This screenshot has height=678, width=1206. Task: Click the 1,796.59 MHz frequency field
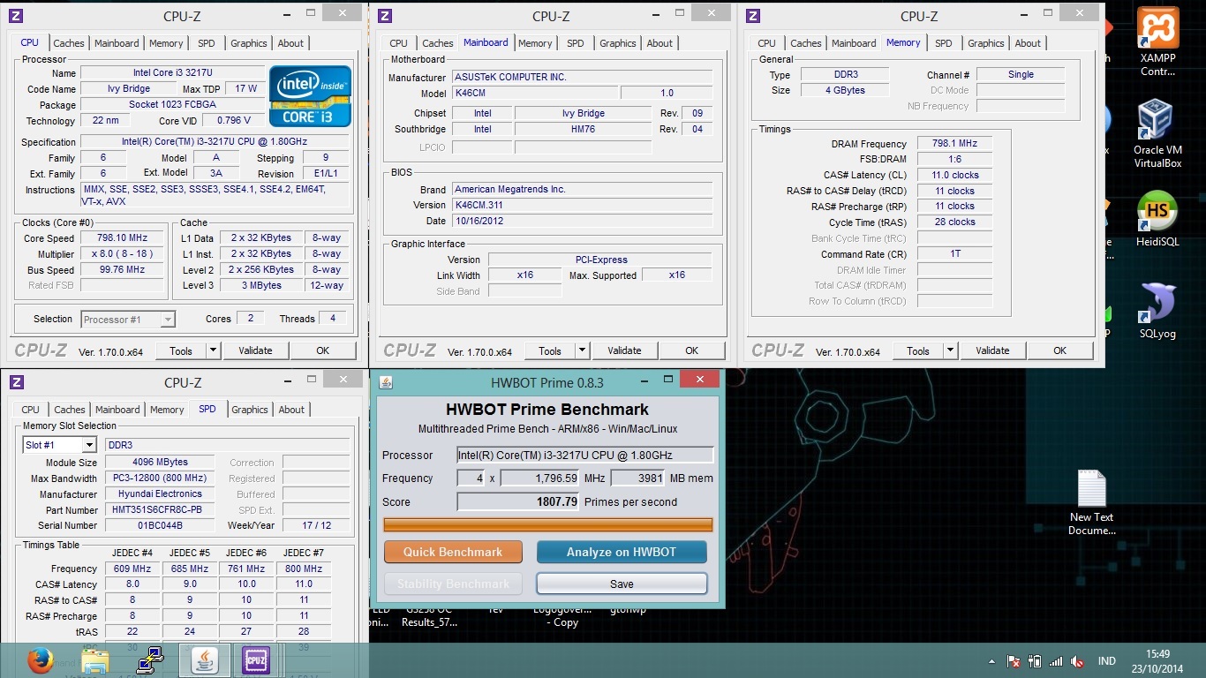tap(540, 478)
